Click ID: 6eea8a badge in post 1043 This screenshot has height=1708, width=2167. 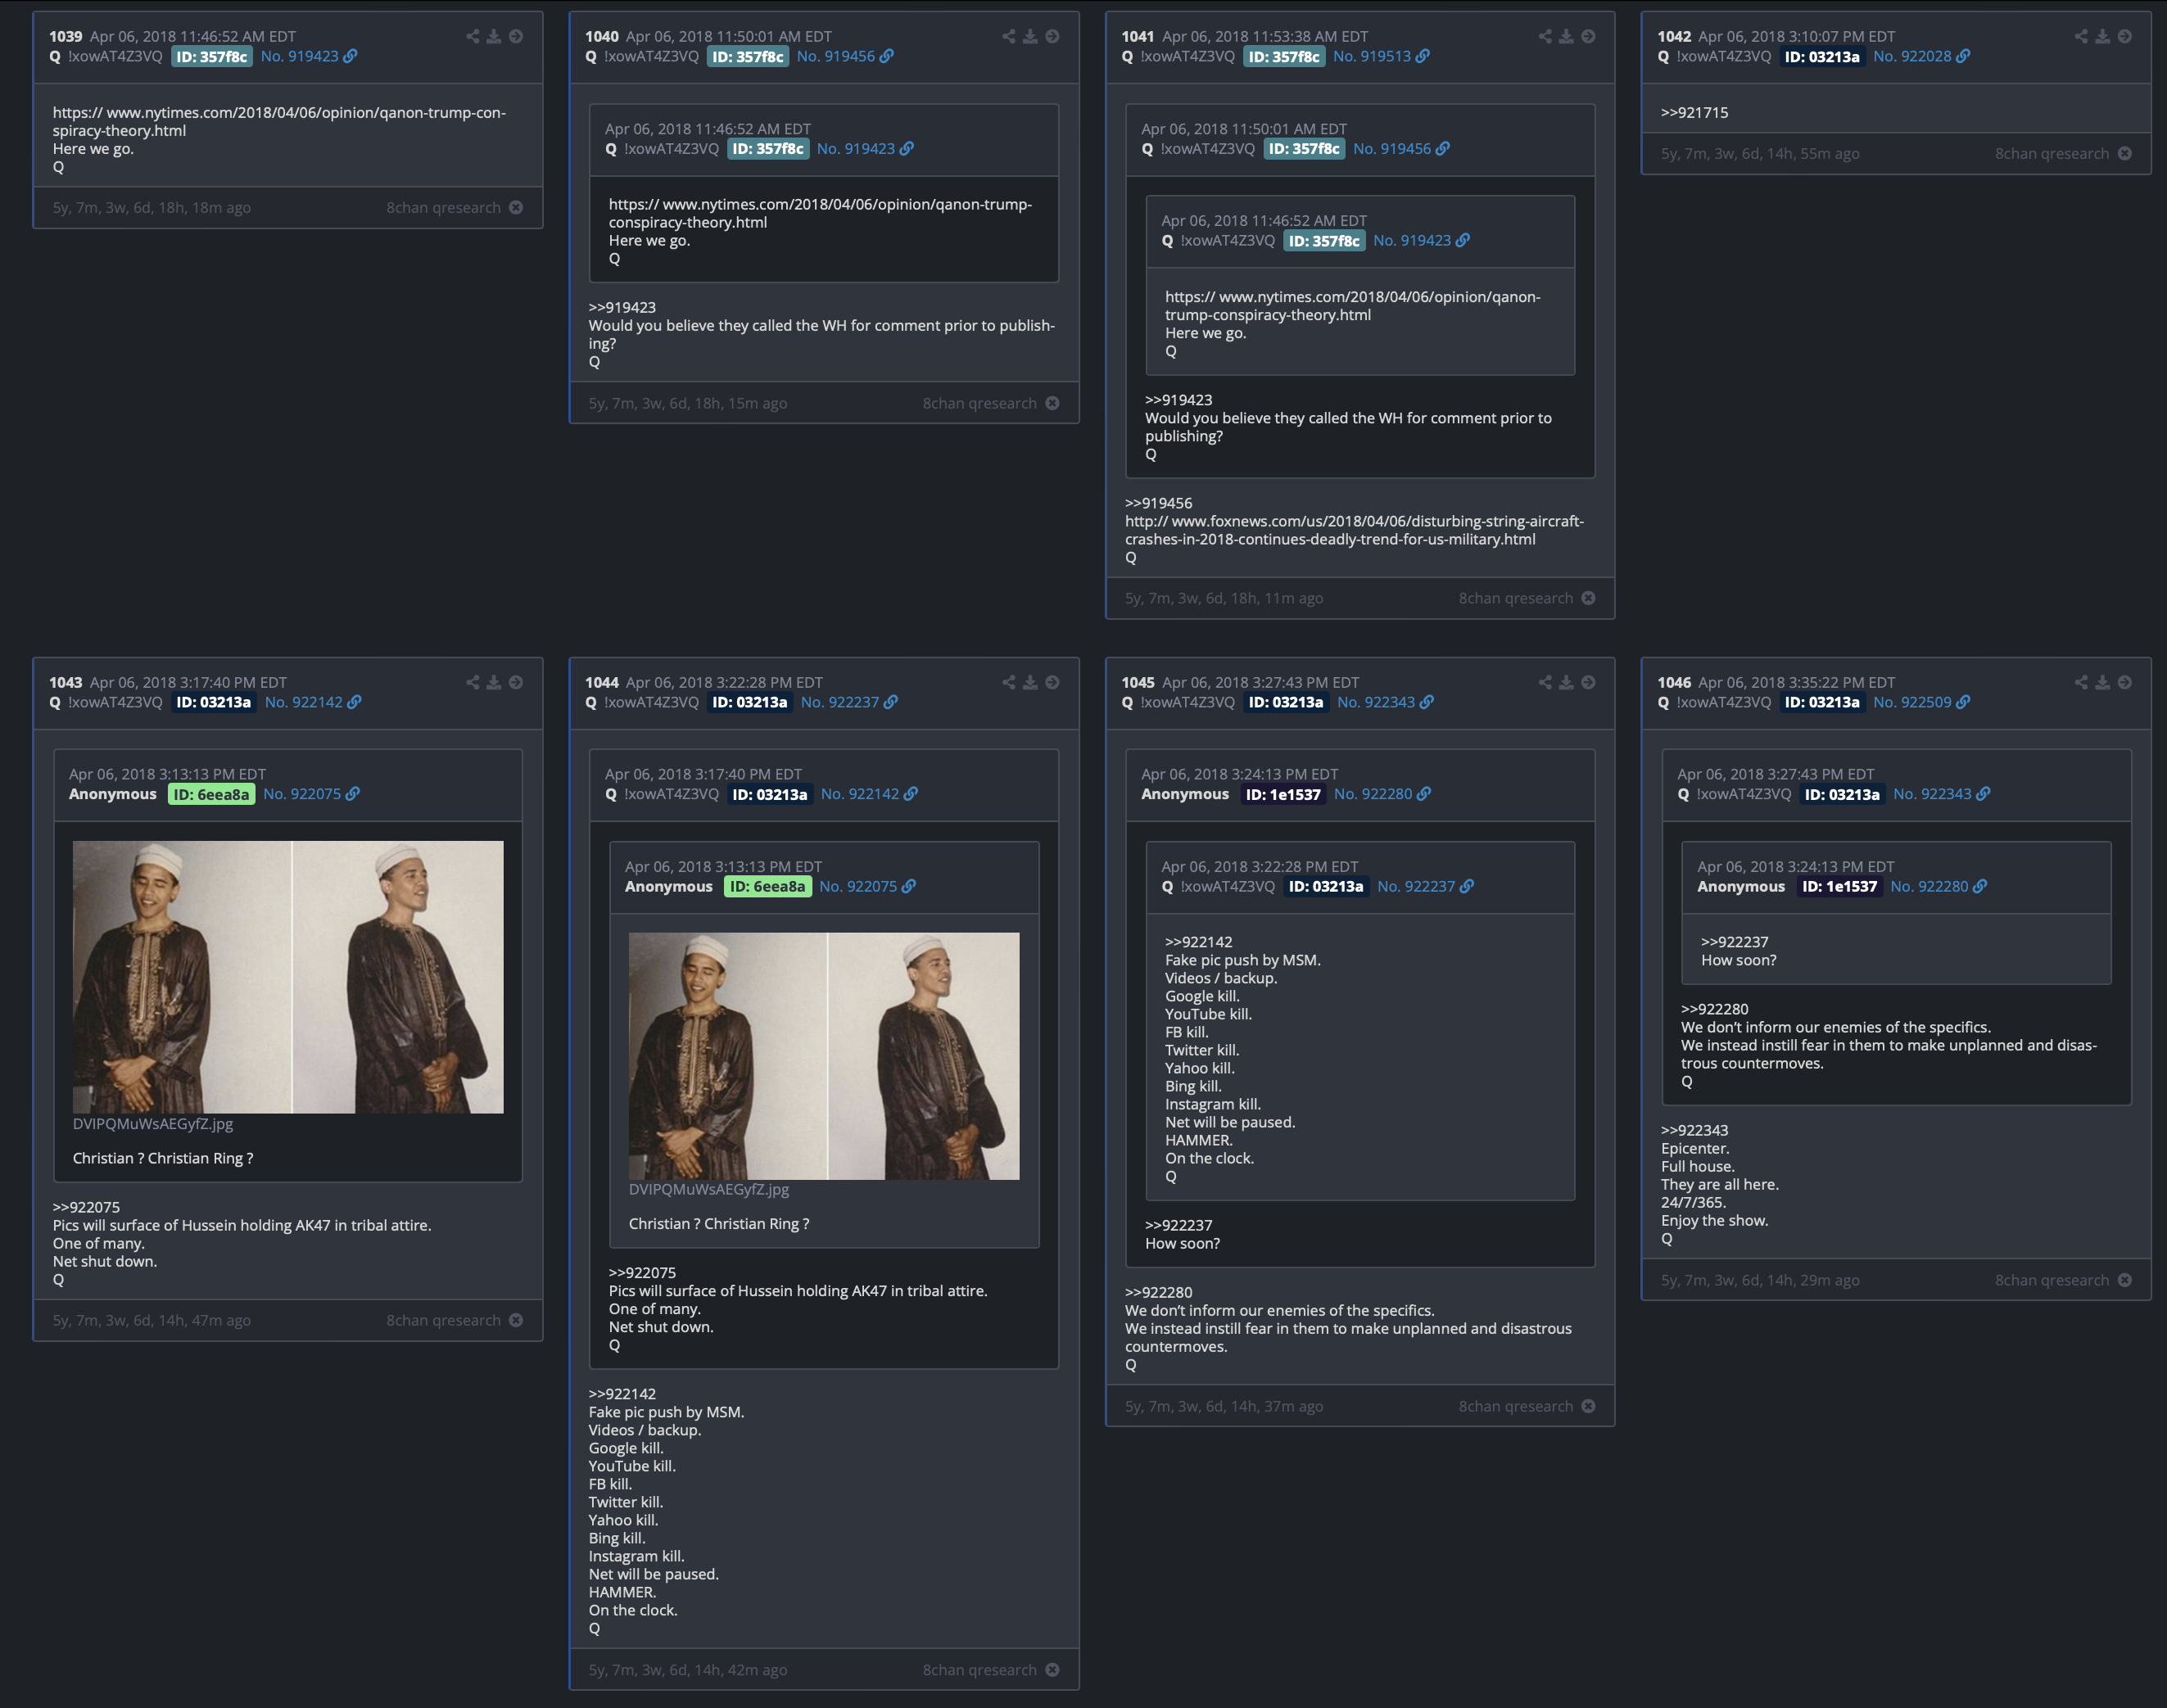(x=211, y=795)
